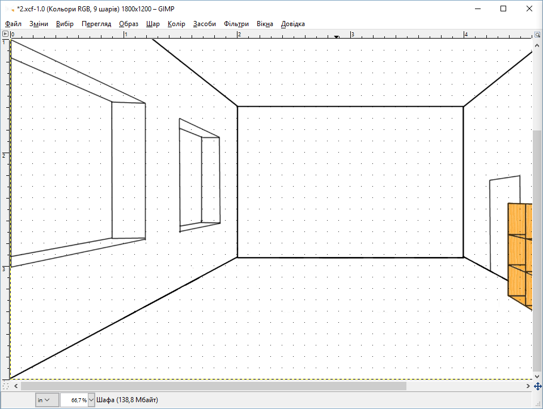Screen dimensions: 543x409
Task: Click the status text Шафа (138,8 Мбайт)
Action: click(x=127, y=400)
